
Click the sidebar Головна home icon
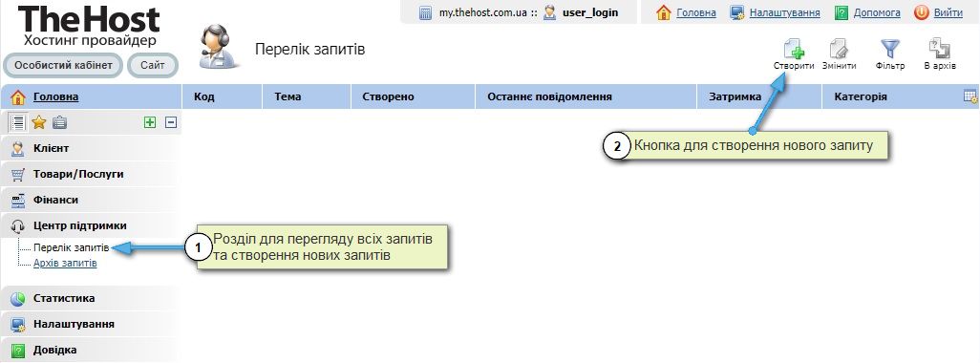[18, 96]
